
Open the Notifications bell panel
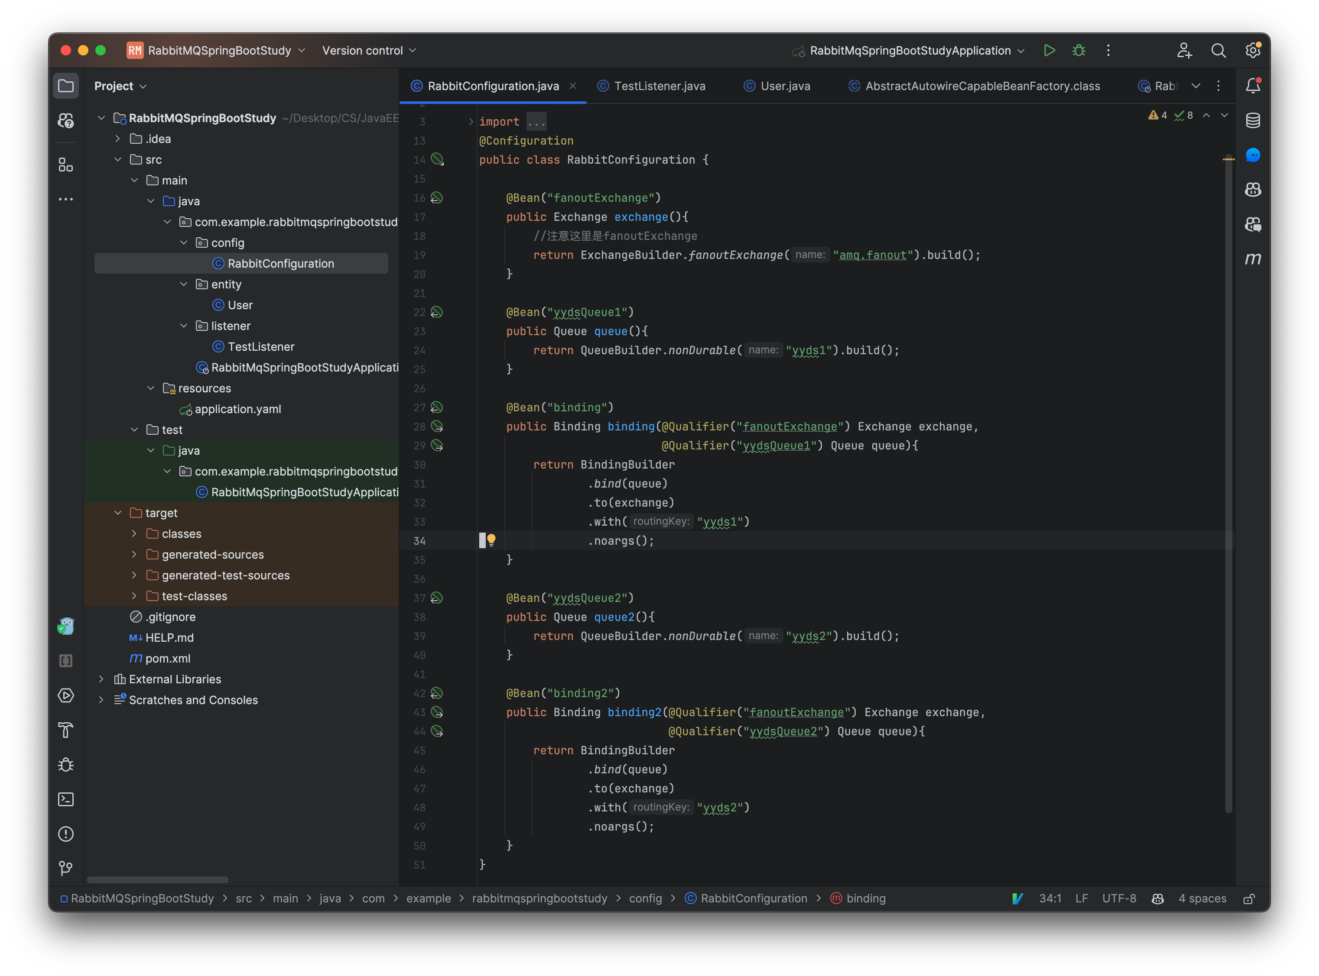(1252, 86)
